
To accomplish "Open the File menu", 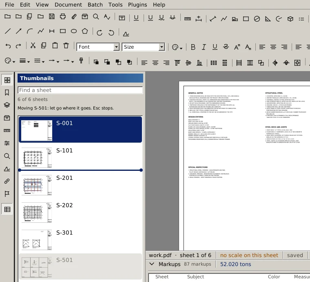I will pyautogui.click(x=9, y=4).
